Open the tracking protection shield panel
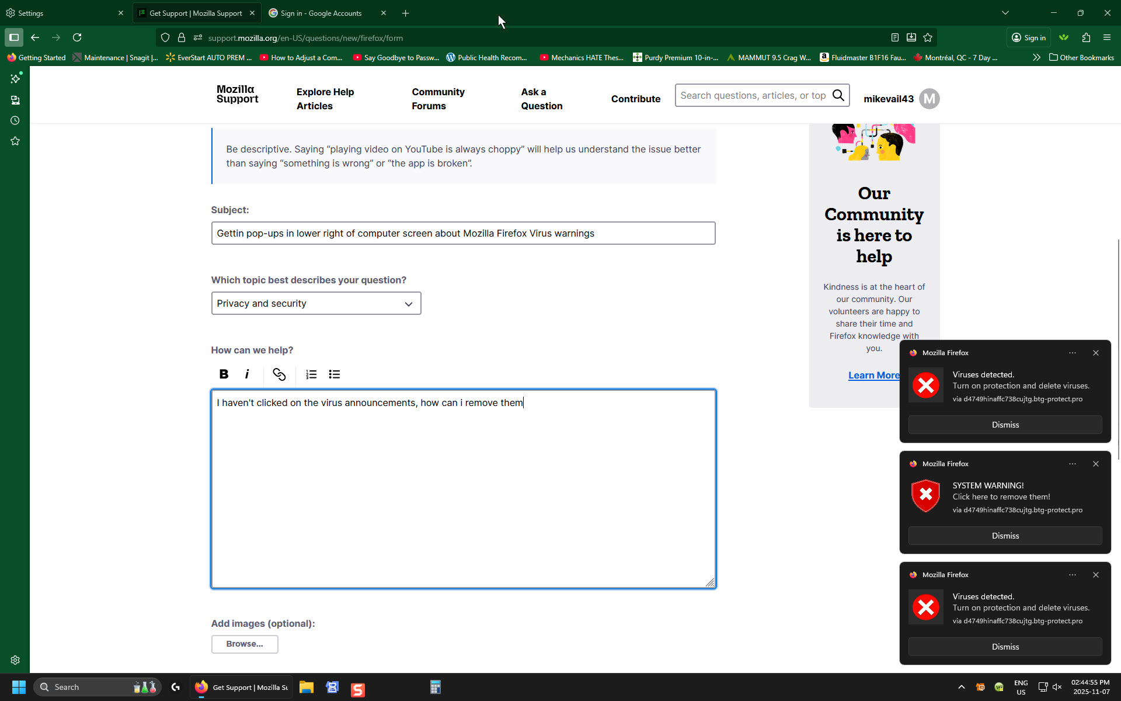This screenshot has height=701, width=1121. tap(165, 38)
